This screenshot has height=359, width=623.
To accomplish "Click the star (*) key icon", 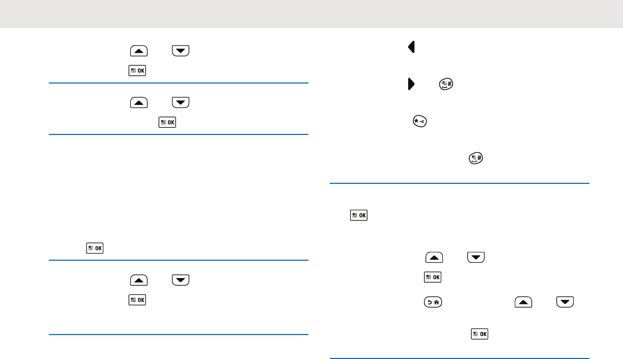I will click(420, 121).
